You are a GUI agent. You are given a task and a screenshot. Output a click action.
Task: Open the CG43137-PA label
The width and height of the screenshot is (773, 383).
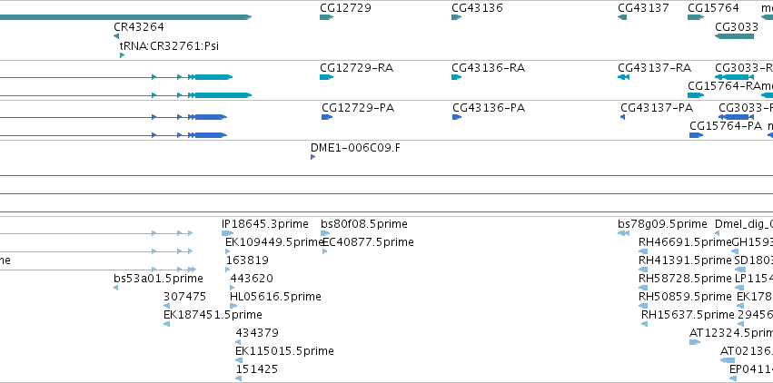[x=657, y=108]
